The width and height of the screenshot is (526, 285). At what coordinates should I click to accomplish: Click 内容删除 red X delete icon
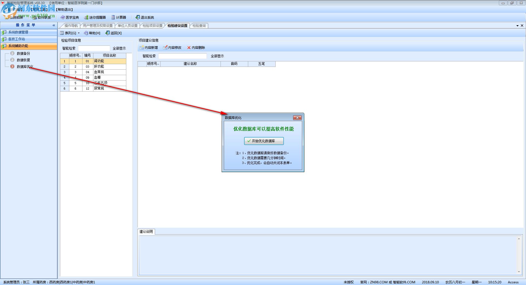click(x=189, y=48)
